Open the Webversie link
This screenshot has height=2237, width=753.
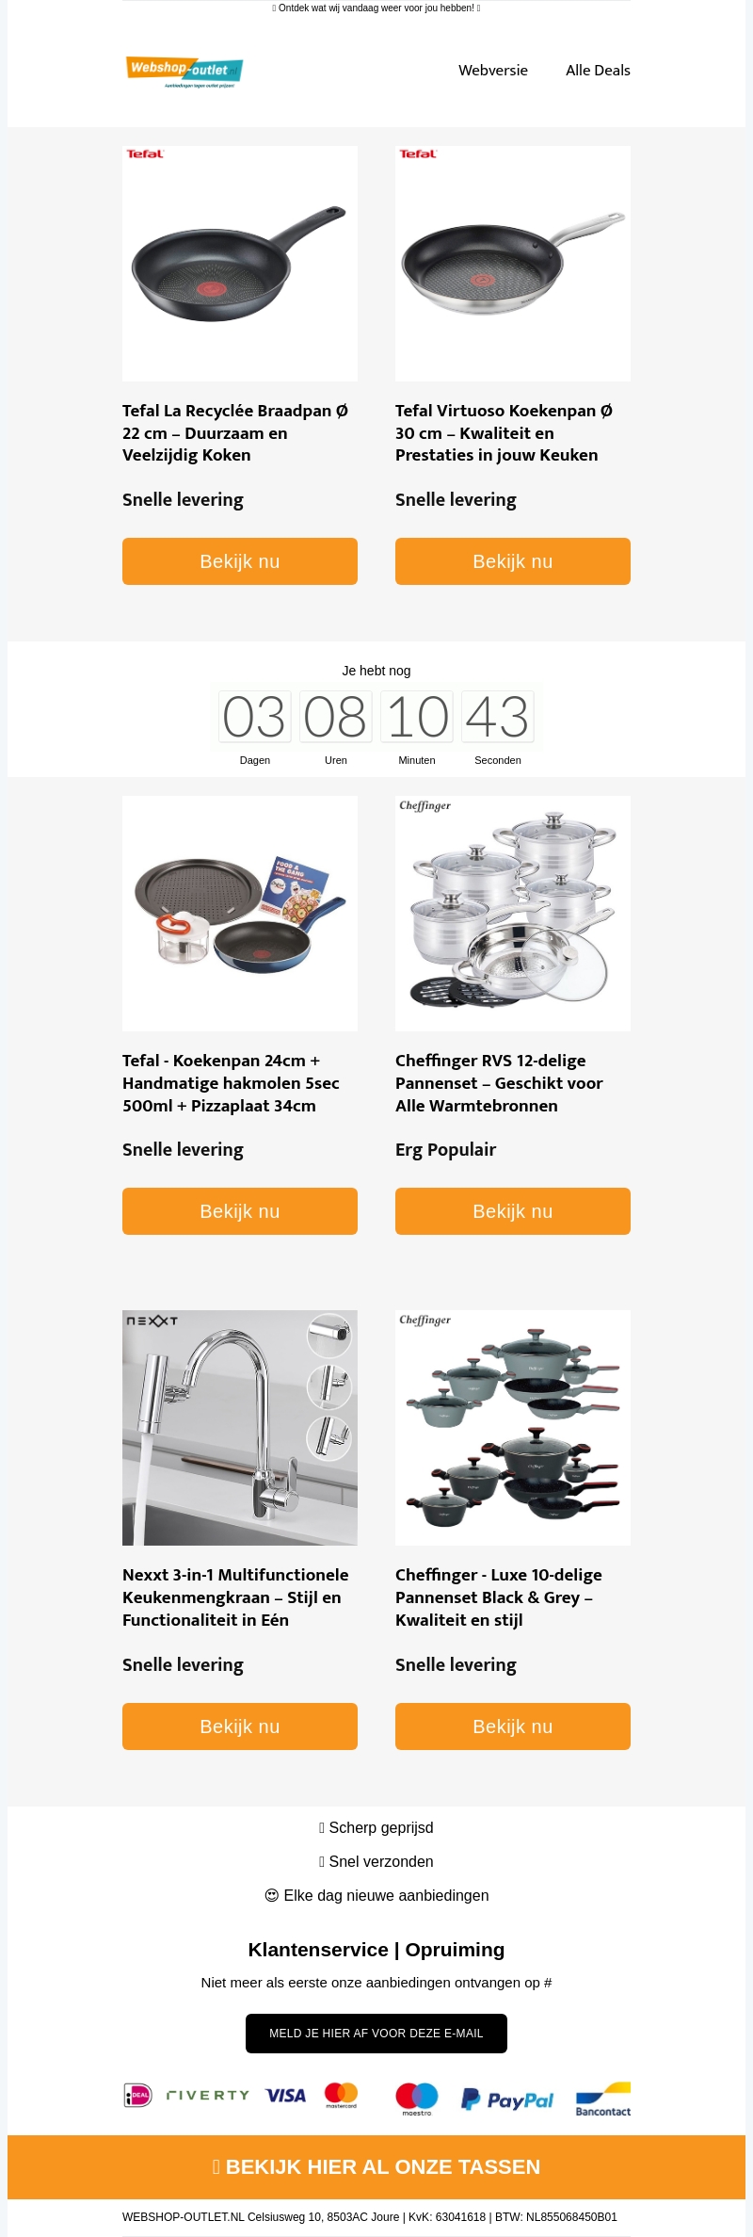click(493, 71)
